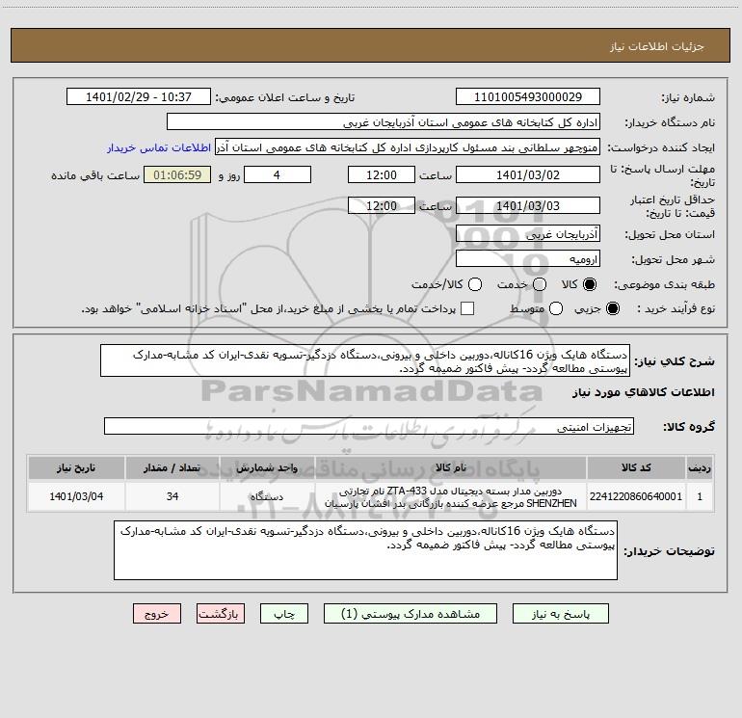
Task: Click the price validity time 12:00 field
Action: point(382,205)
